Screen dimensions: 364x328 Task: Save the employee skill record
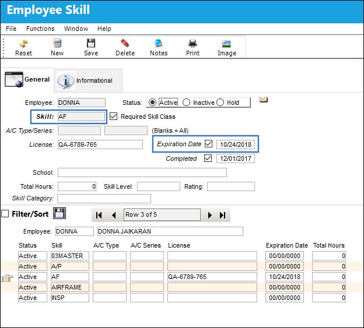(91, 48)
